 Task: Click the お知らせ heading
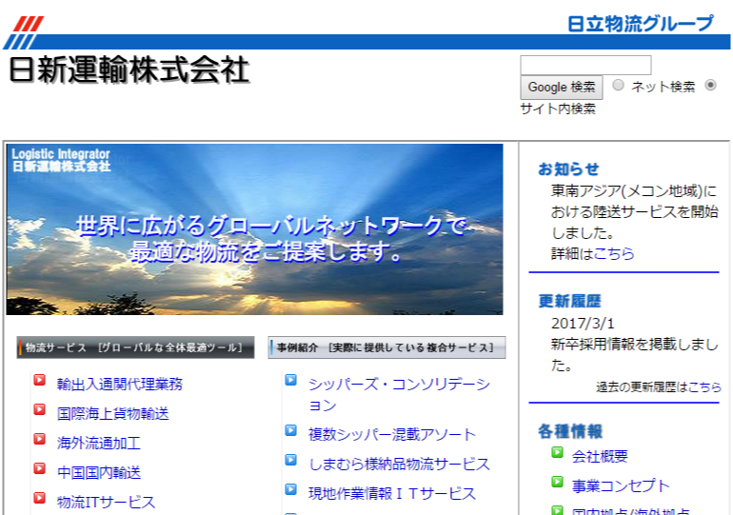[x=568, y=169]
